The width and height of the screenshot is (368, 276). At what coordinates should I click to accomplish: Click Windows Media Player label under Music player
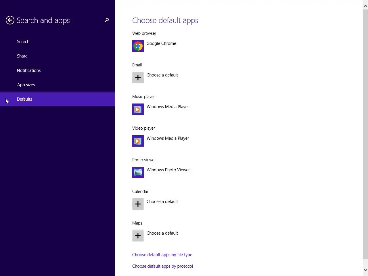pyautogui.click(x=168, y=107)
